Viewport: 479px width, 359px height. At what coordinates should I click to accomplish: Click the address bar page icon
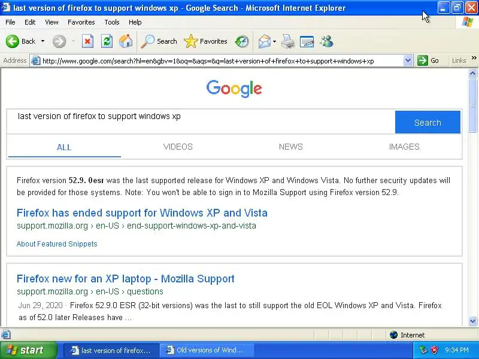[36, 61]
